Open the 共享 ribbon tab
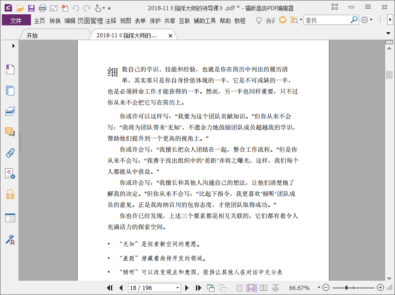 [170, 21]
